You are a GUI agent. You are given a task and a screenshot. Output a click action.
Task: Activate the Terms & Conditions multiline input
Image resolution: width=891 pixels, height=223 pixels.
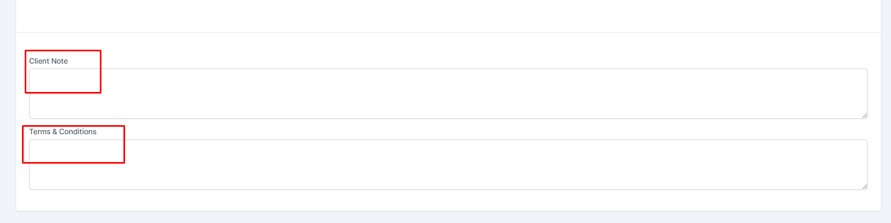pyautogui.click(x=448, y=165)
